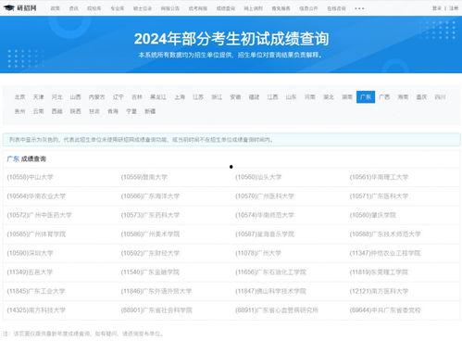Open the 院校库 navigation item
The image size is (462, 341).
[94, 8]
